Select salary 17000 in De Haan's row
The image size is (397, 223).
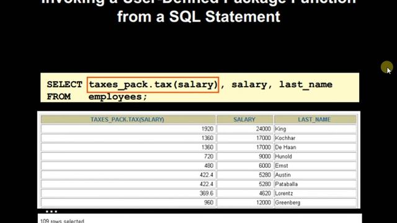coord(263,147)
